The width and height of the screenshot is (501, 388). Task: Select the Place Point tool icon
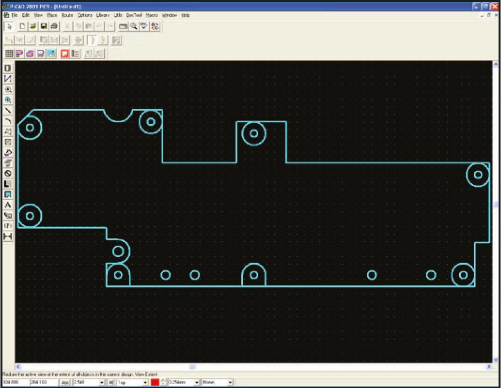click(x=8, y=142)
